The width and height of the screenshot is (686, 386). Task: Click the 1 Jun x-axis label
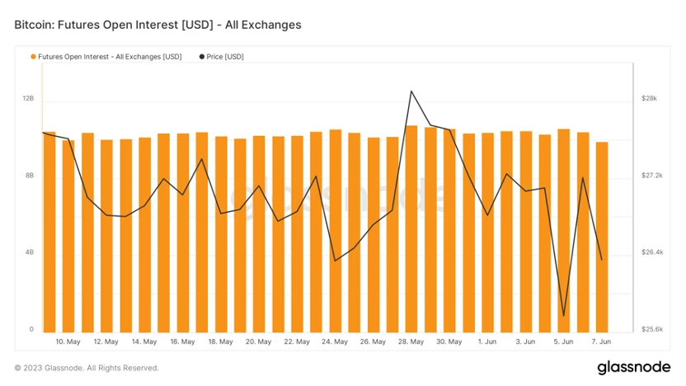(487, 341)
